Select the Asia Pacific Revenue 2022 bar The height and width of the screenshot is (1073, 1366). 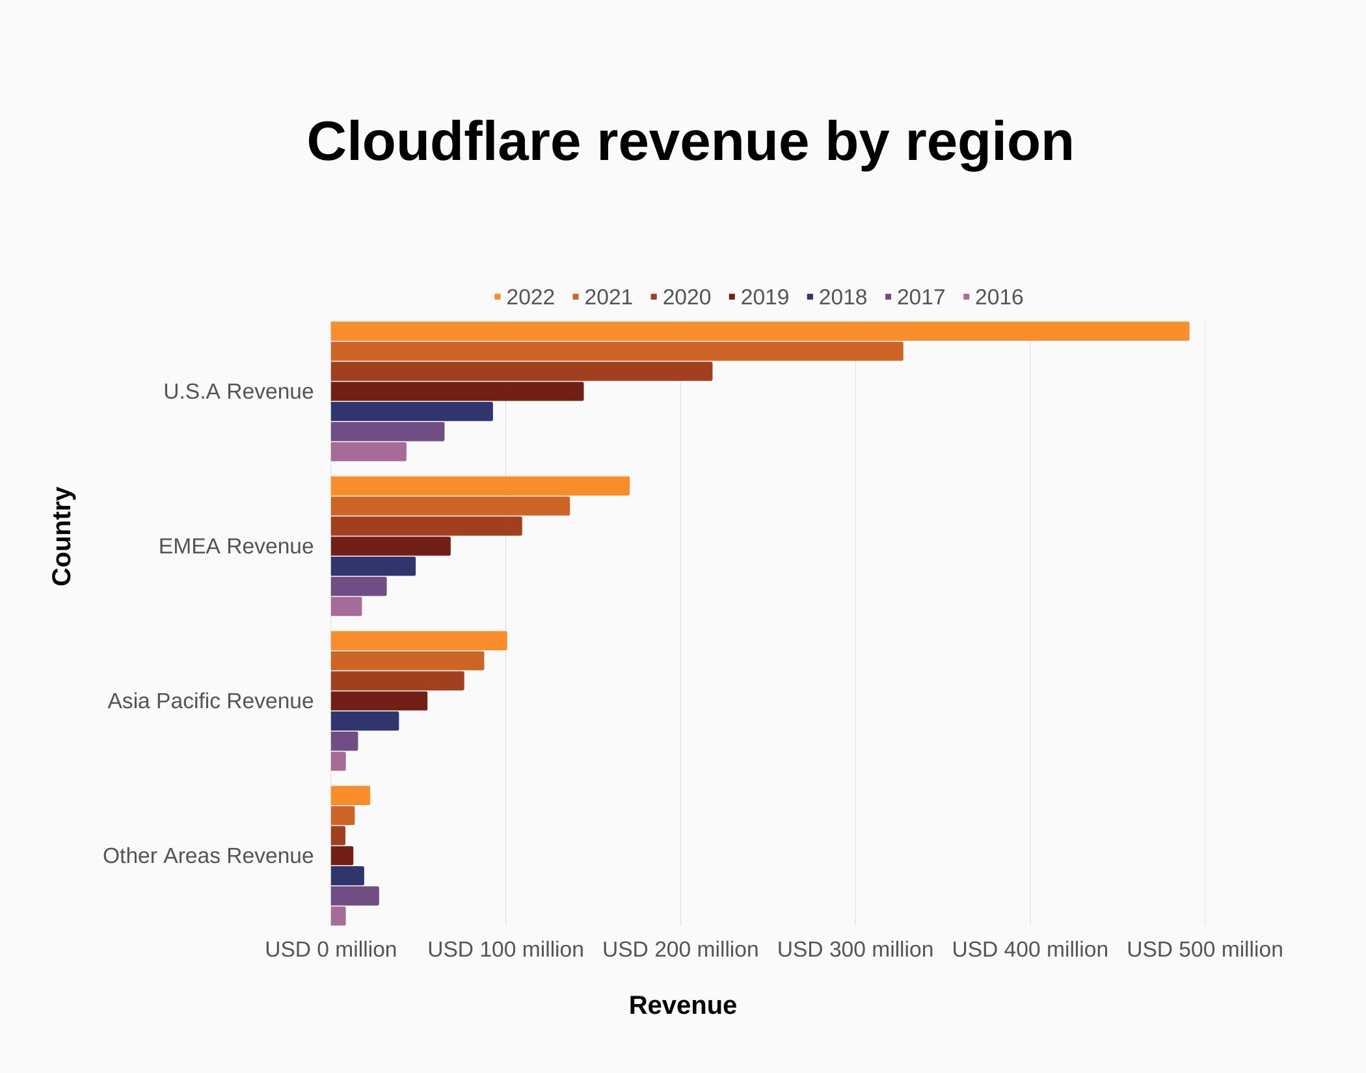point(418,641)
